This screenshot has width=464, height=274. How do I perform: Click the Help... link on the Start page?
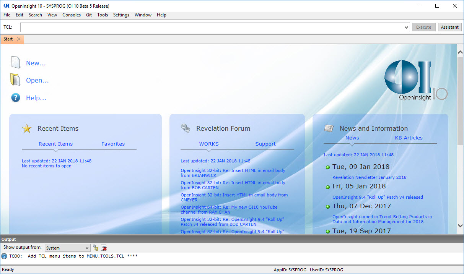(x=36, y=98)
